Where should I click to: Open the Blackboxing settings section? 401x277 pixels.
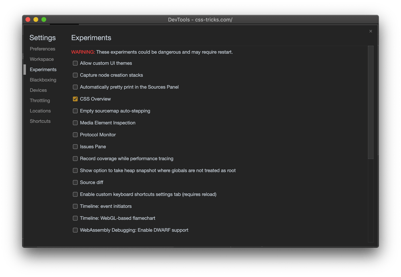[x=43, y=80]
